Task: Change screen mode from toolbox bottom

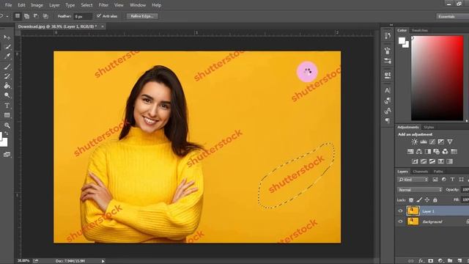Action: tap(7, 155)
